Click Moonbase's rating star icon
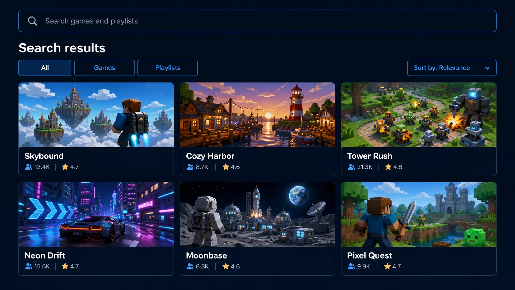This screenshot has height=290, width=515. (226, 266)
